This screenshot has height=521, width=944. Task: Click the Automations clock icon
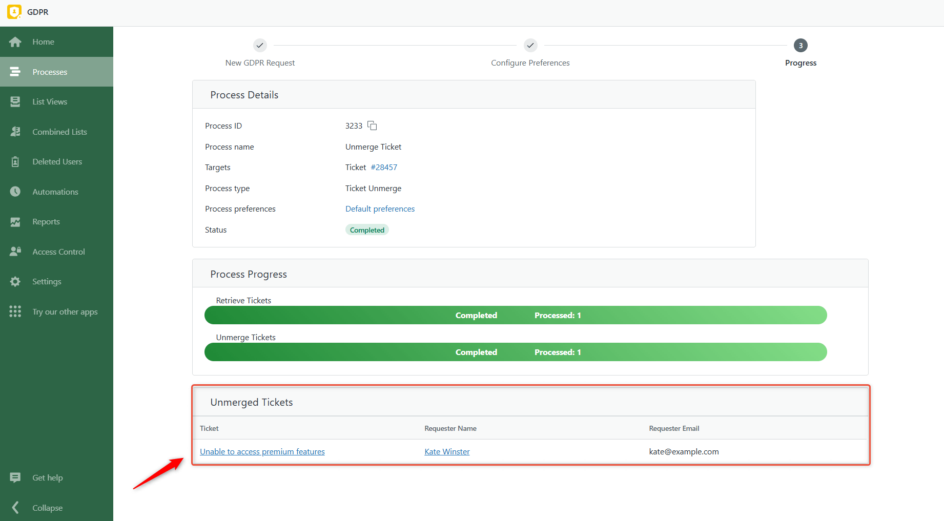pos(15,192)
